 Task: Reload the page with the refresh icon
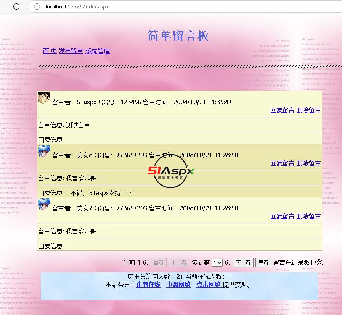pyautogui.click(x=16, y=6)
